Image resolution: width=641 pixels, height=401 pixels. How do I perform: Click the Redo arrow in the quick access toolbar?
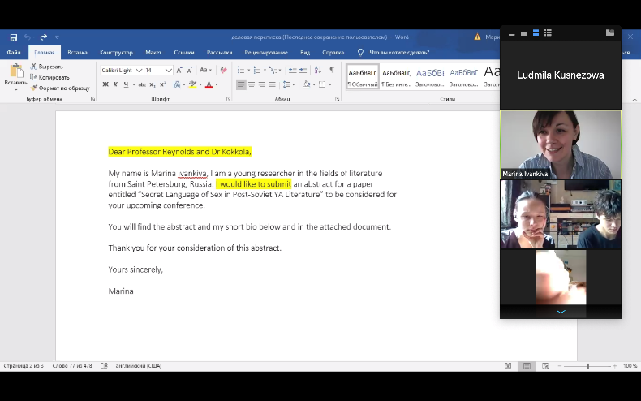pos(44,37)
